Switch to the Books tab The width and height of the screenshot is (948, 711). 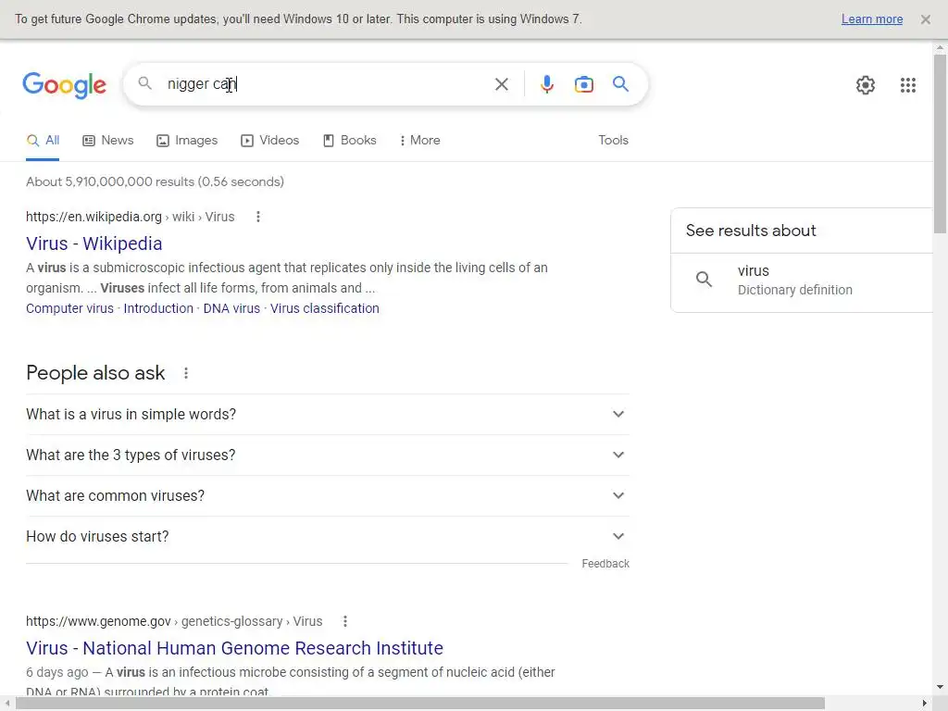[x=349, y=141]
